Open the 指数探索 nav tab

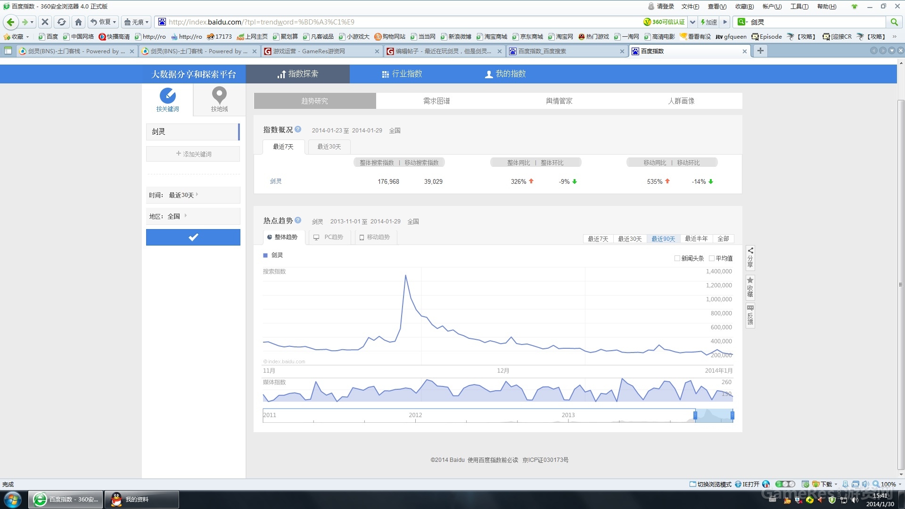[298, 74]
